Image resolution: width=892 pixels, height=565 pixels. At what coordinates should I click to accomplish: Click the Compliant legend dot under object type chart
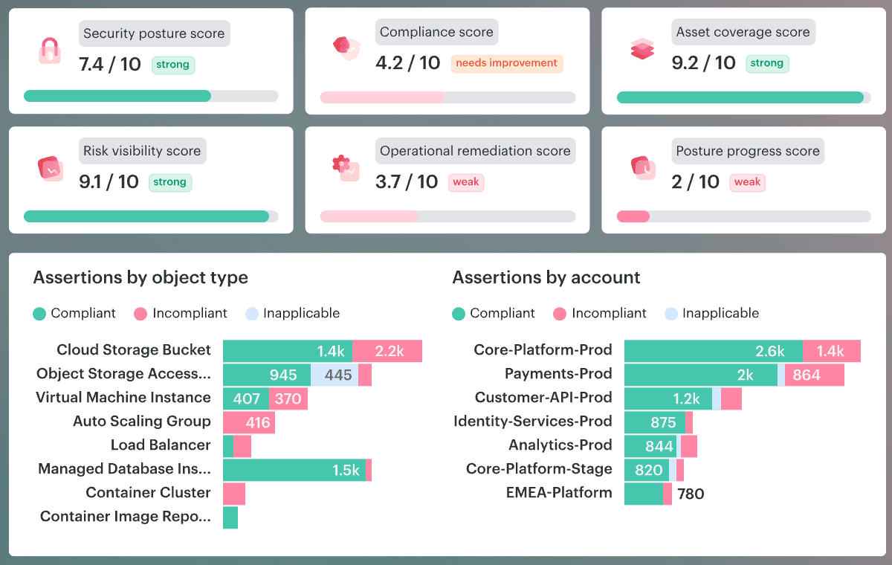tap(39, 314)
